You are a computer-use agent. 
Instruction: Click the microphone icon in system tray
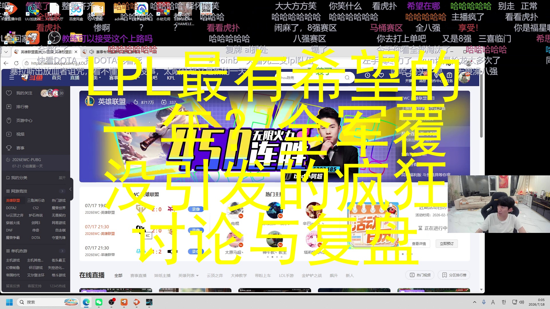pos(484,302)
